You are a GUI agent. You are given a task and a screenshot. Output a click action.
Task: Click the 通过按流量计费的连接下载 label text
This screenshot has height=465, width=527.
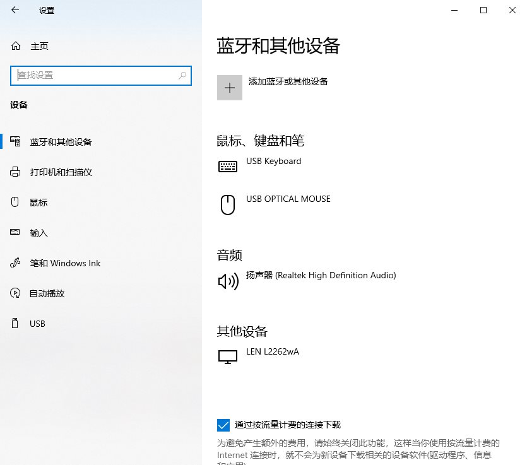coord(287,425)
